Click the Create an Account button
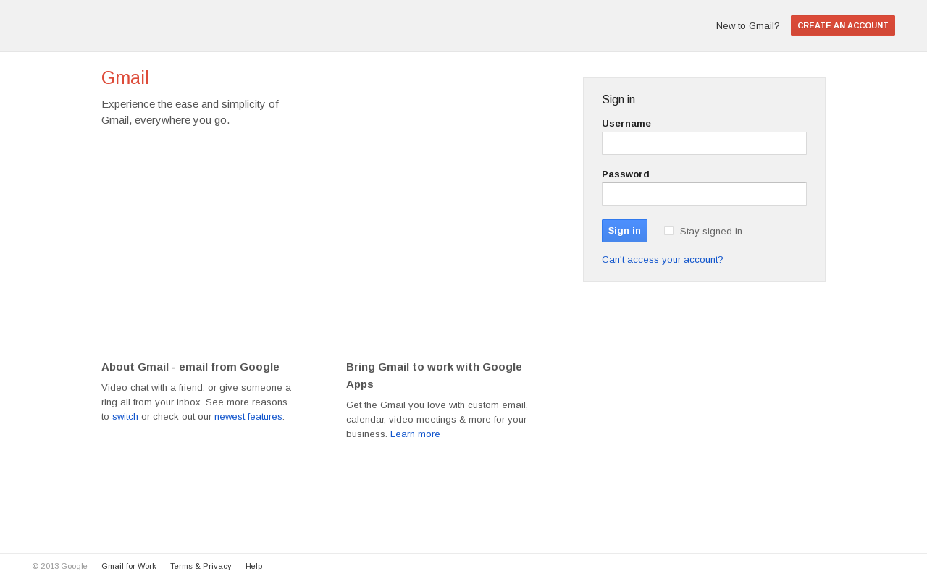 click(x=843, y=25)
